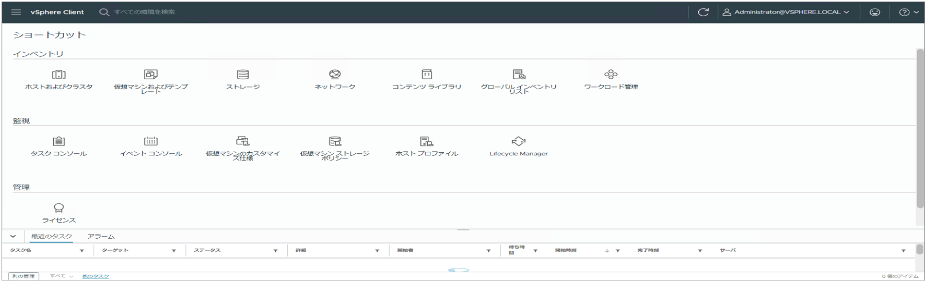Viewport: 926px width, 281px height.
Task: Click the 管理 section heading
Action: tap(21, 187)
